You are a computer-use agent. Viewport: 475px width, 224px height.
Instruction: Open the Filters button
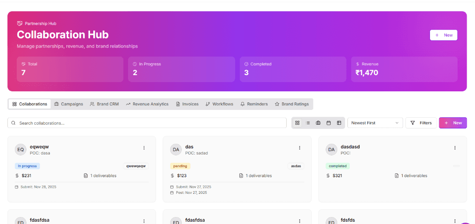(421, 123)
